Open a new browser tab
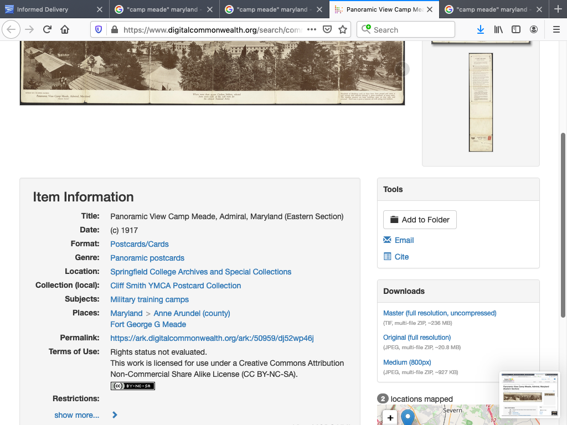This screenshot has width=567, height=425. [558, 9]
